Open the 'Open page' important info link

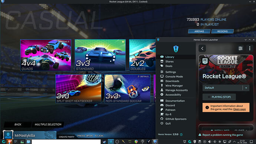[239, 109]
